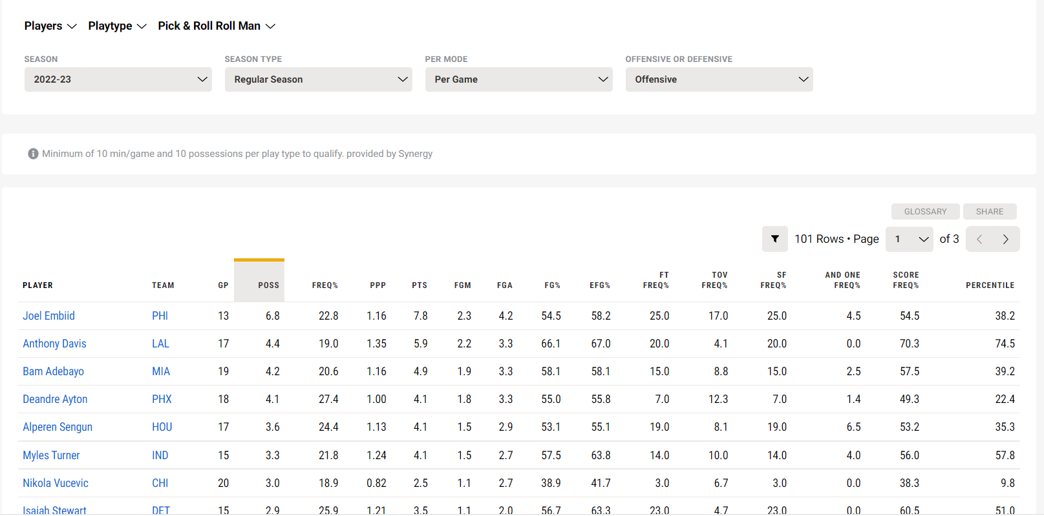Open Anthony Davis player link
The height and width of the screenshot is (516, 1044).
[x=54, y=344]
